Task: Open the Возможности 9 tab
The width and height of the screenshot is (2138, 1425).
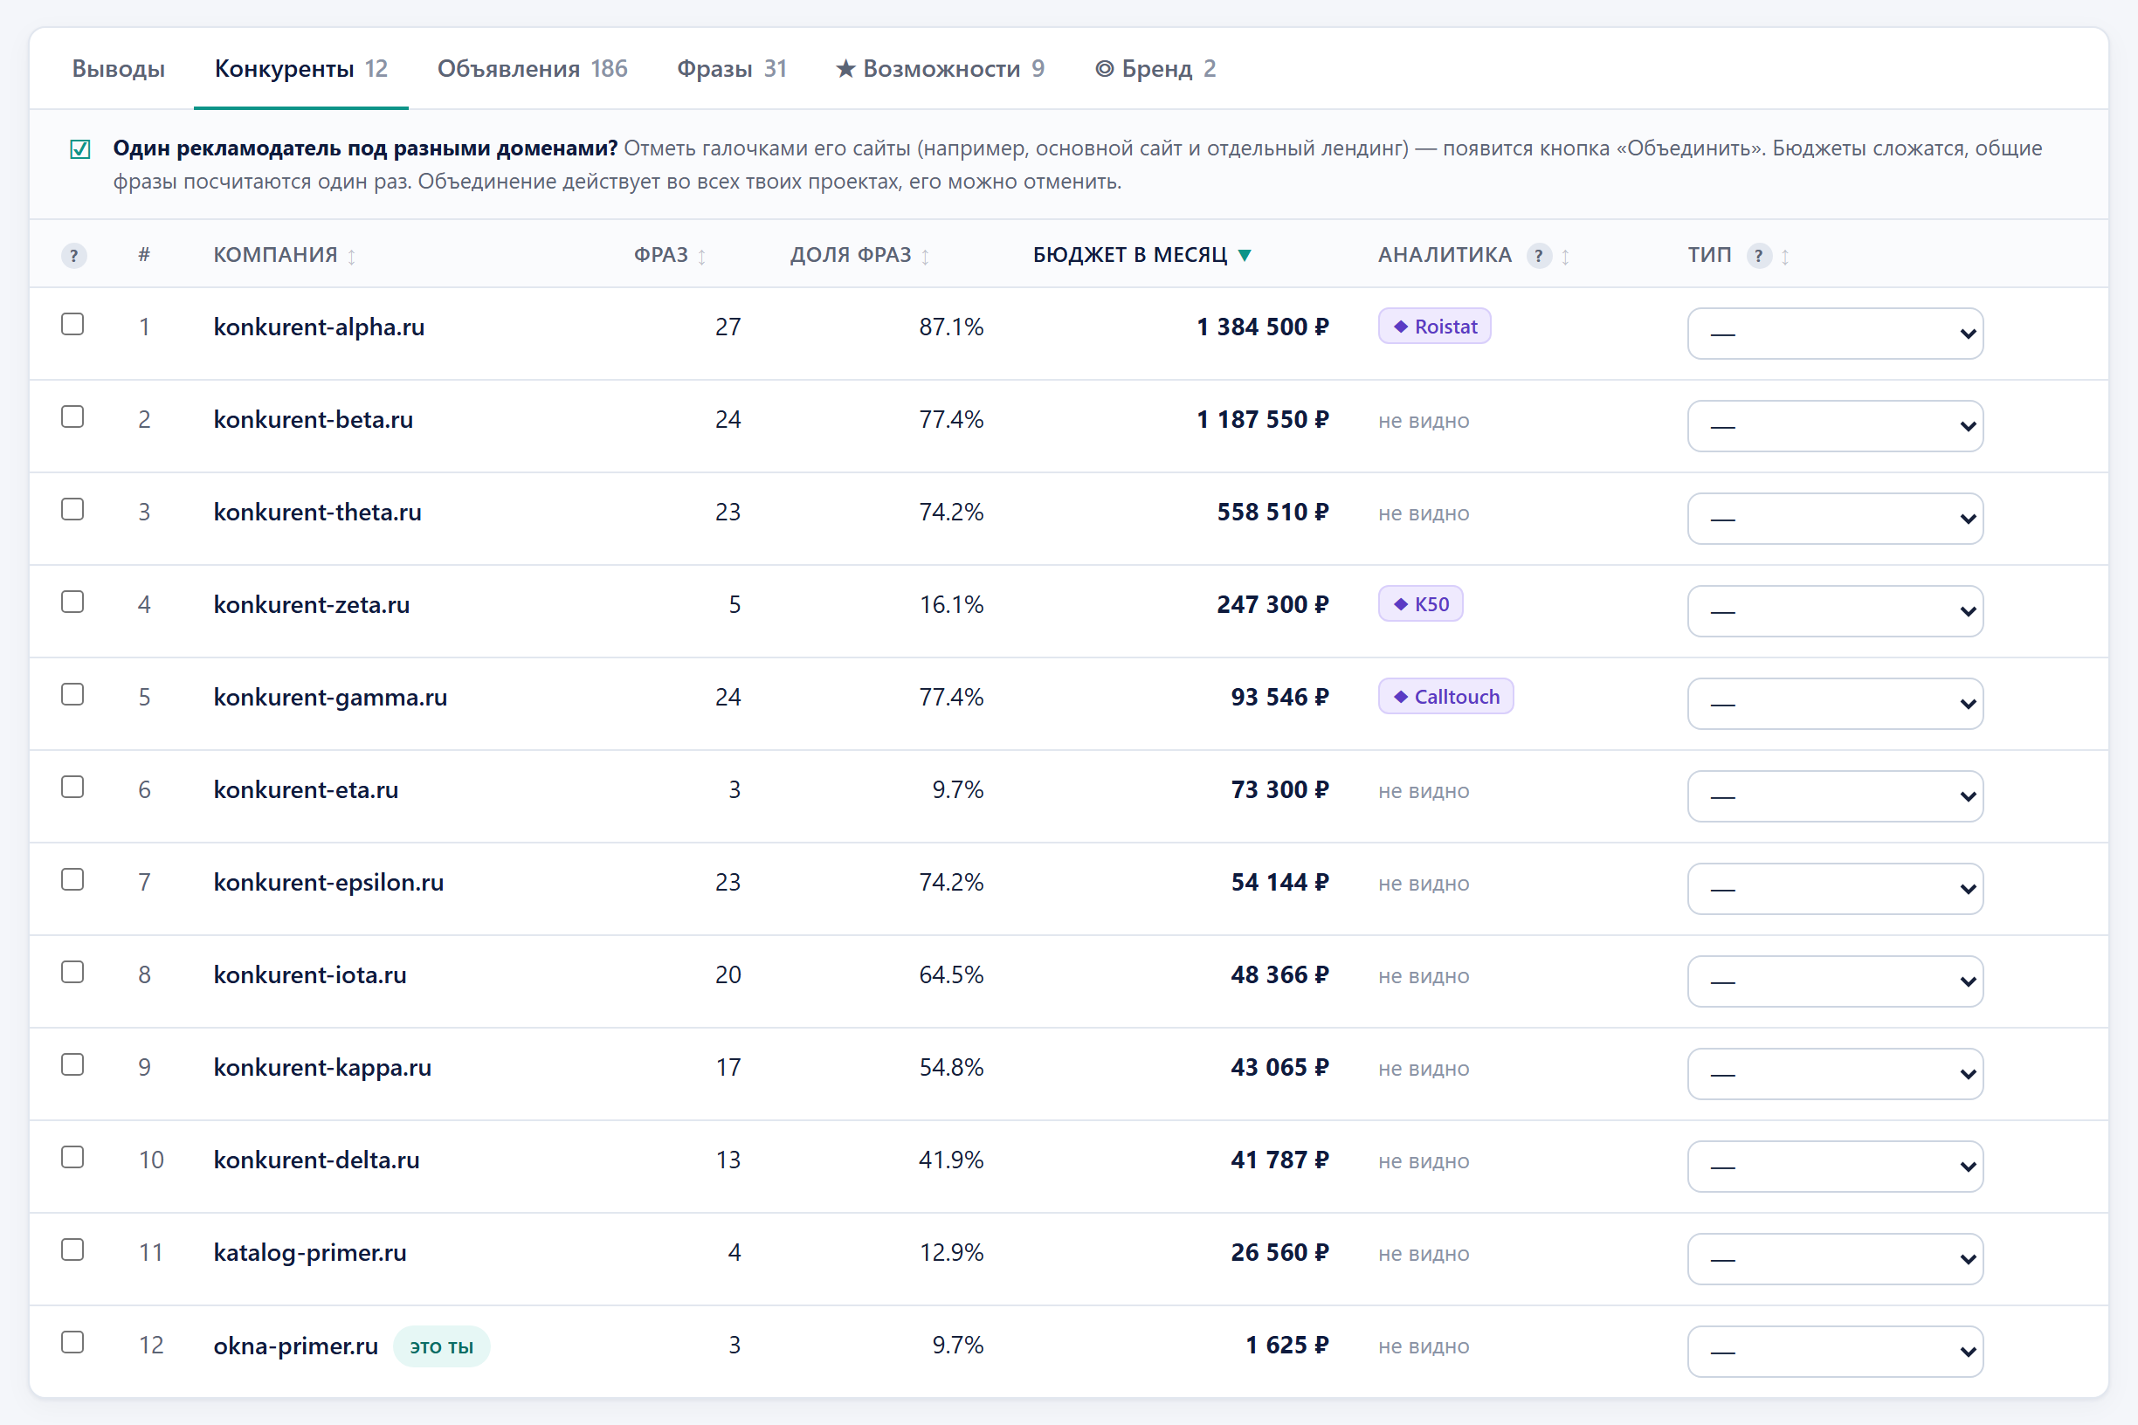Action: (x=940, y=69)
